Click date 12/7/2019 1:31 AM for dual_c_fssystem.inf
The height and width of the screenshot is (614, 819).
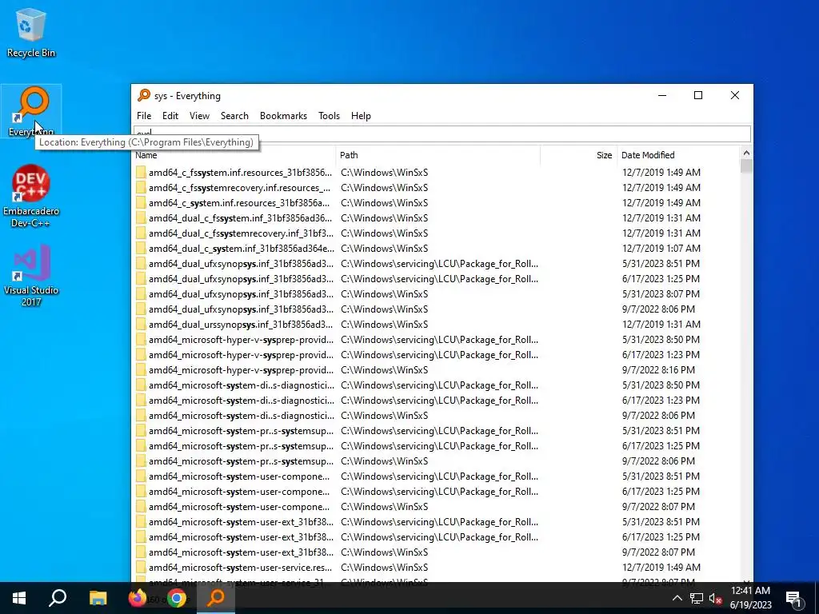[661, 217]
